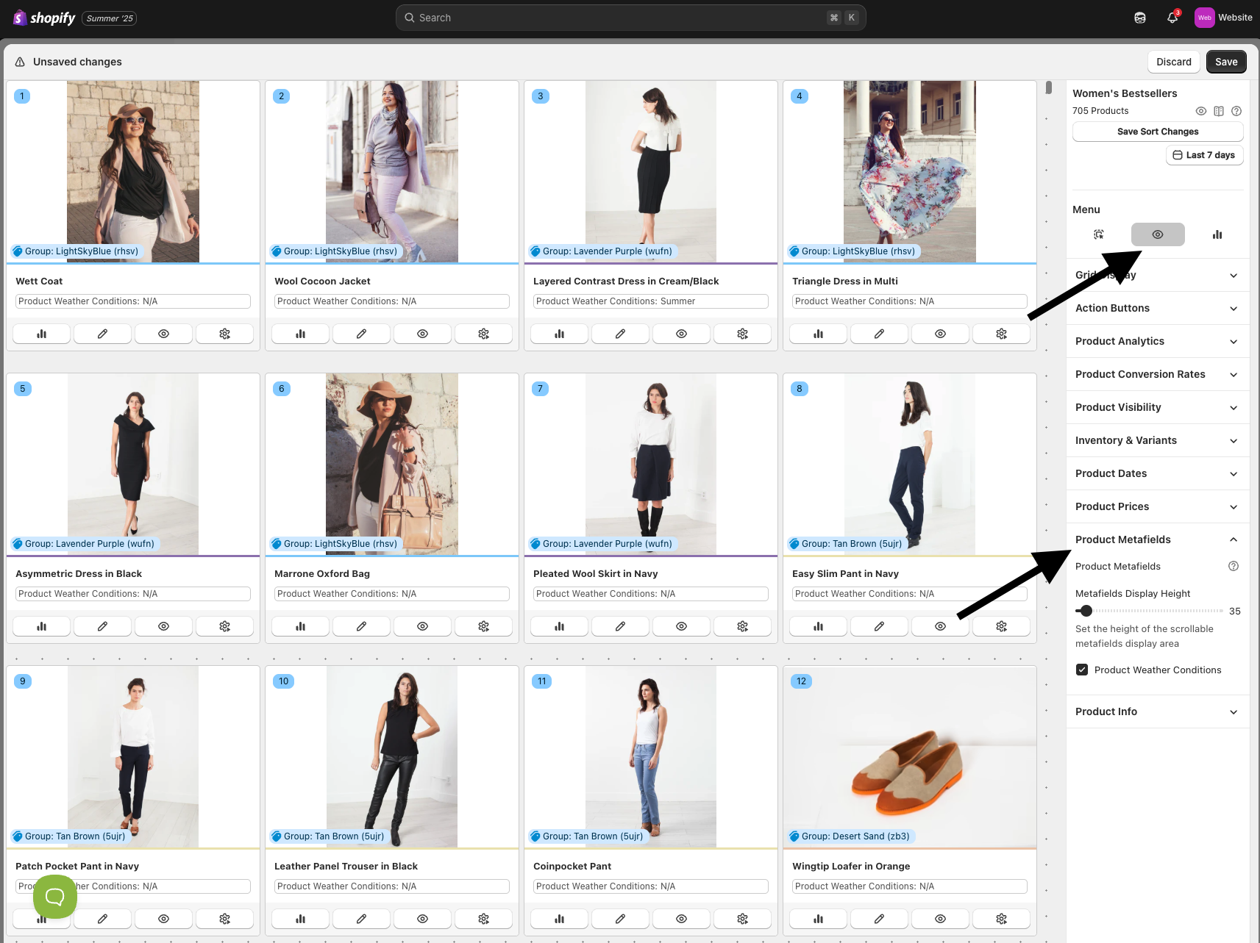This screenshot has height=943, width=1260.
Task: Select the bar chart tab in Menu
Action: point(1217,234)
